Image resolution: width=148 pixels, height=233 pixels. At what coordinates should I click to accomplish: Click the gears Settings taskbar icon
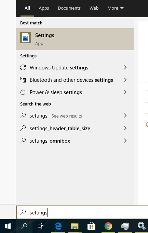(142, 226)
